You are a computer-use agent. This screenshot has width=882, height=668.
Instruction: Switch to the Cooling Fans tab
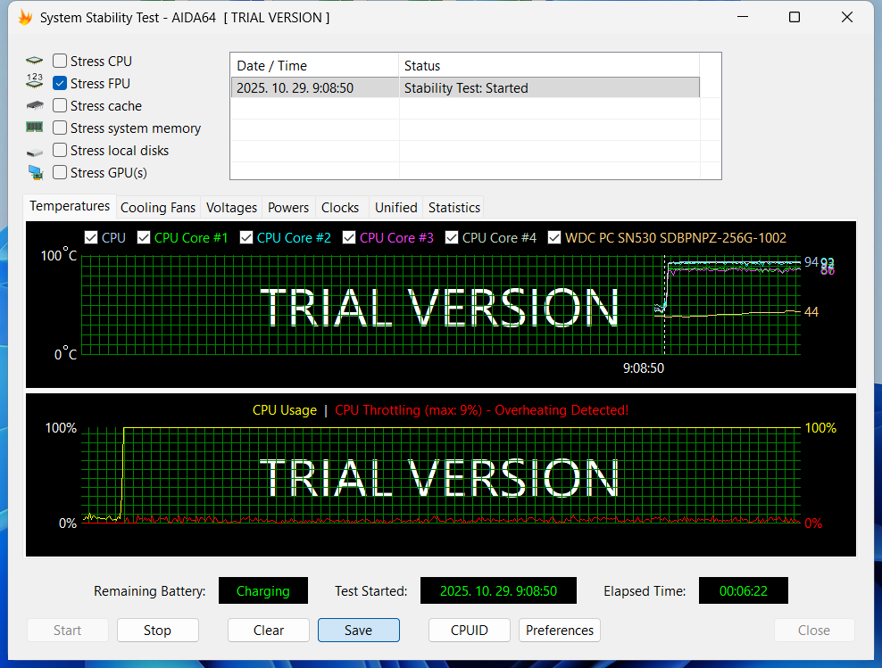point(157,207)
